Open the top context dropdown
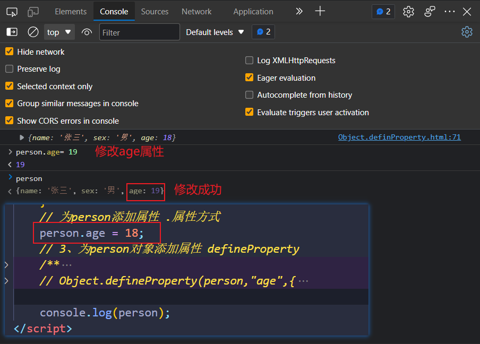 59,32
